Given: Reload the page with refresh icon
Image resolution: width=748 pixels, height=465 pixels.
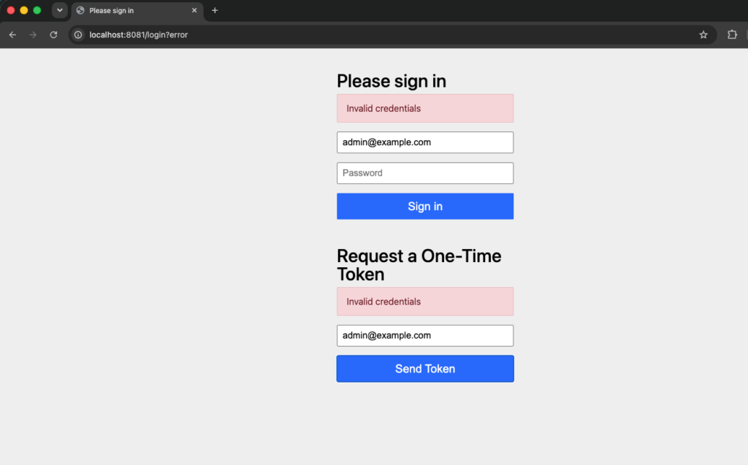Looking at the screenshot, I should pyautogui.click(x=53, y=35).
